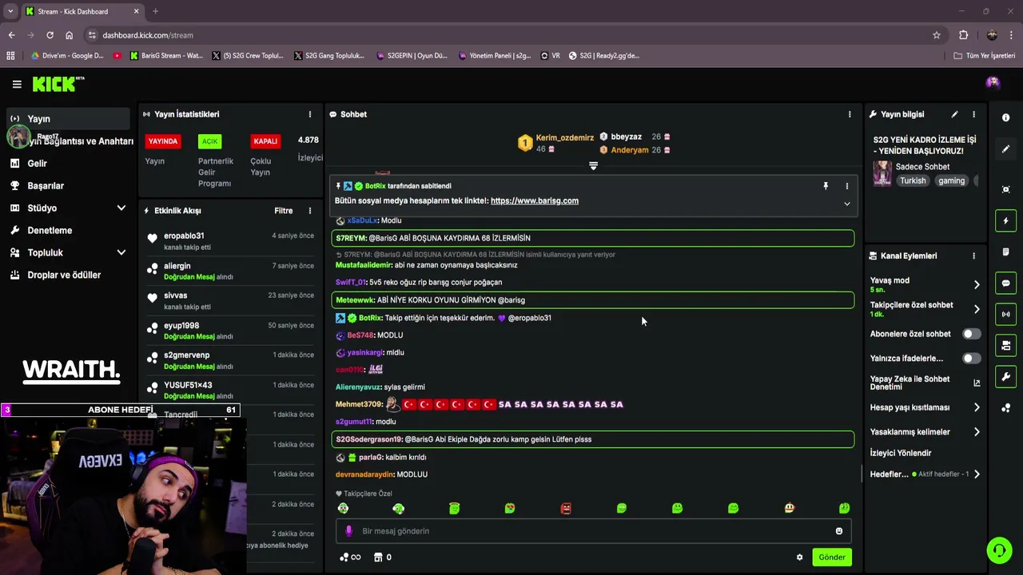Open Sohbet panel three-dot menu
Image resolution: width=1023 pixels, height=575 pixels.
tap(850, 114)
